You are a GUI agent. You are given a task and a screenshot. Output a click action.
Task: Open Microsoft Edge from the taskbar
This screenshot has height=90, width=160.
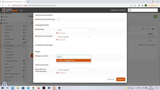point(13,88)
